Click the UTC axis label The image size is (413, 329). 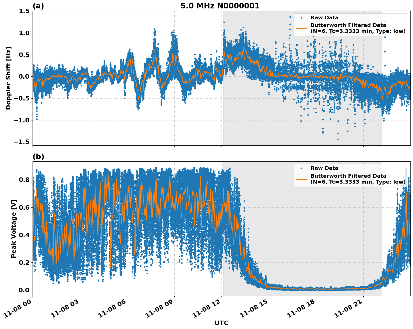point(221,323)
